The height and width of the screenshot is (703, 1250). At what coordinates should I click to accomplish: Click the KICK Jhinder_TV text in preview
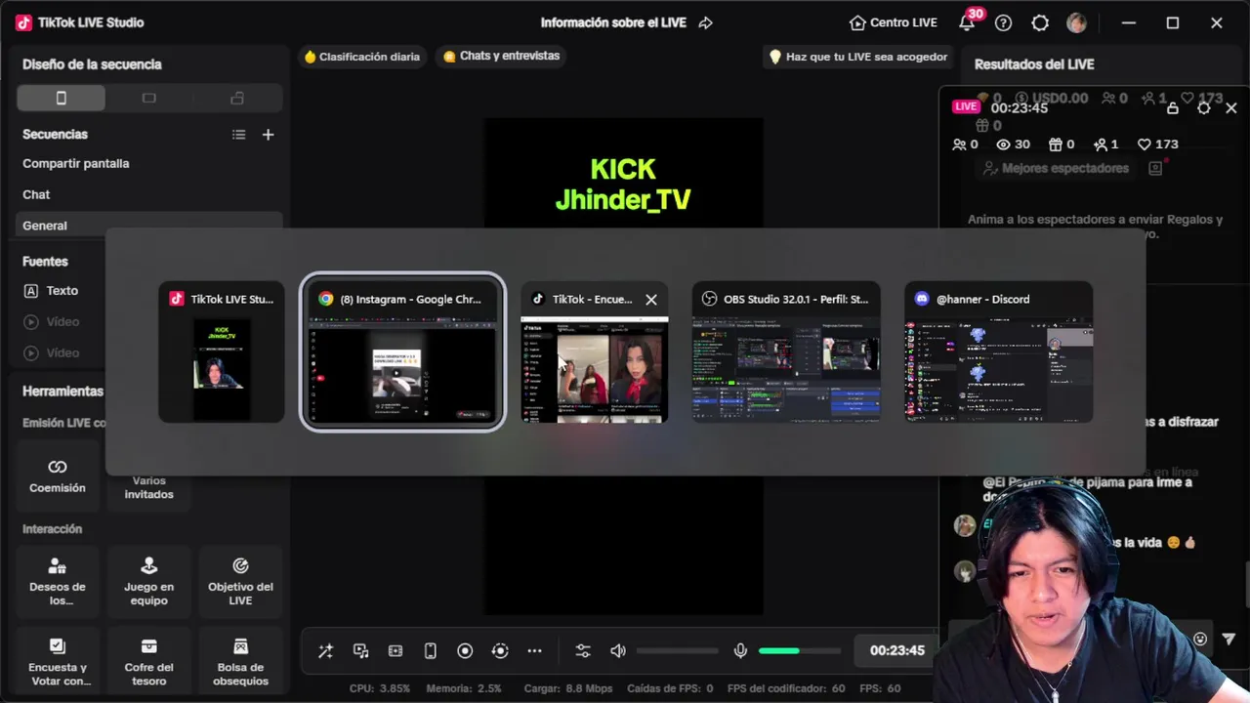point(623,185)
